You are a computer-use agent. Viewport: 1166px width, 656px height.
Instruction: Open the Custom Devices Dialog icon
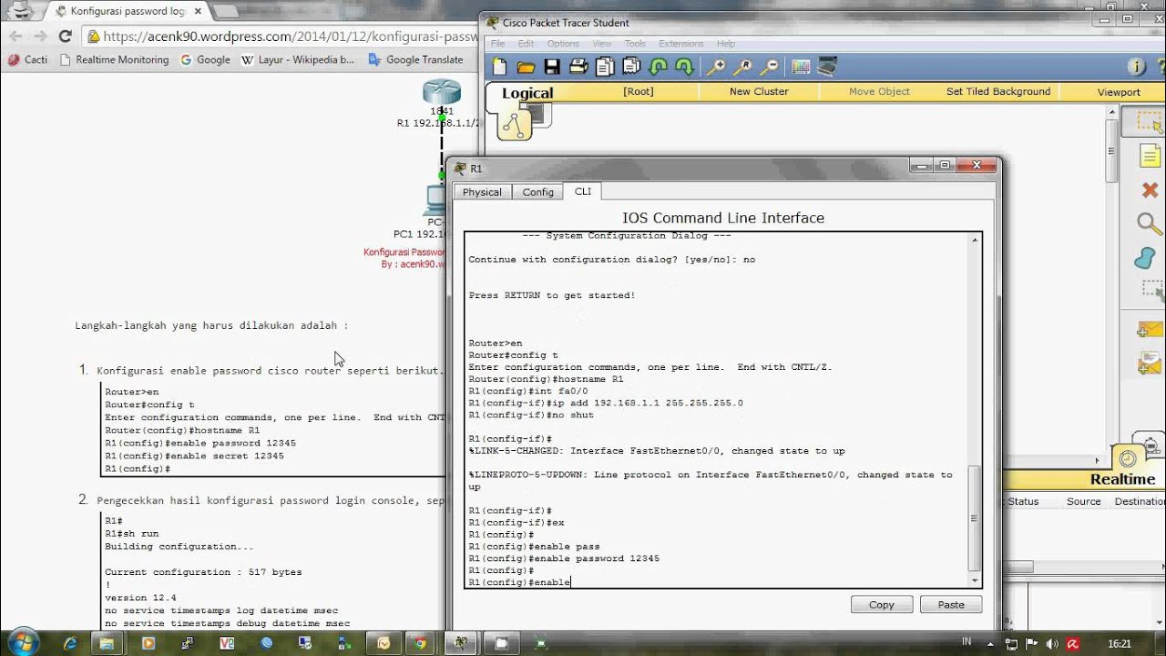point(827,67)
